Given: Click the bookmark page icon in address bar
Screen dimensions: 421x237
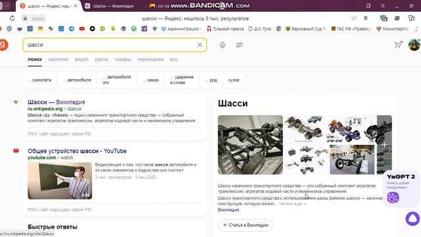Looking at the screenshot, I should (x=366, y=18).
